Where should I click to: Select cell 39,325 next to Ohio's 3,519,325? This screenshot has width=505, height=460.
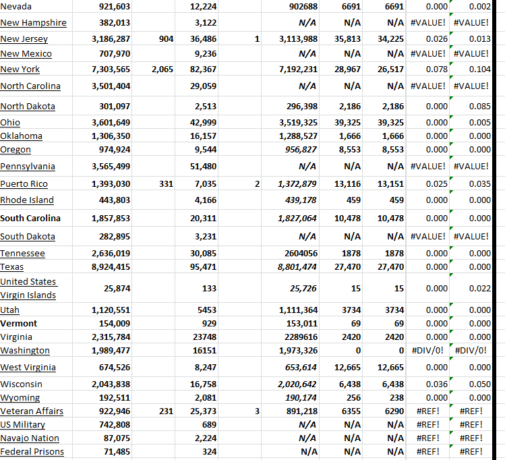[x=340, y=122]
